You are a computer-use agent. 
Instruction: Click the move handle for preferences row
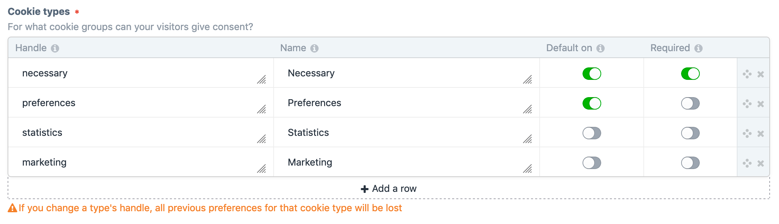pos(747,104)
